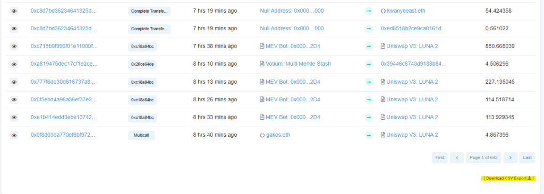Viewport: 544px width, 194px height.
Task: Open recipient address 0xed8518b2ce9ca0161d
Action: coord(413,29)
